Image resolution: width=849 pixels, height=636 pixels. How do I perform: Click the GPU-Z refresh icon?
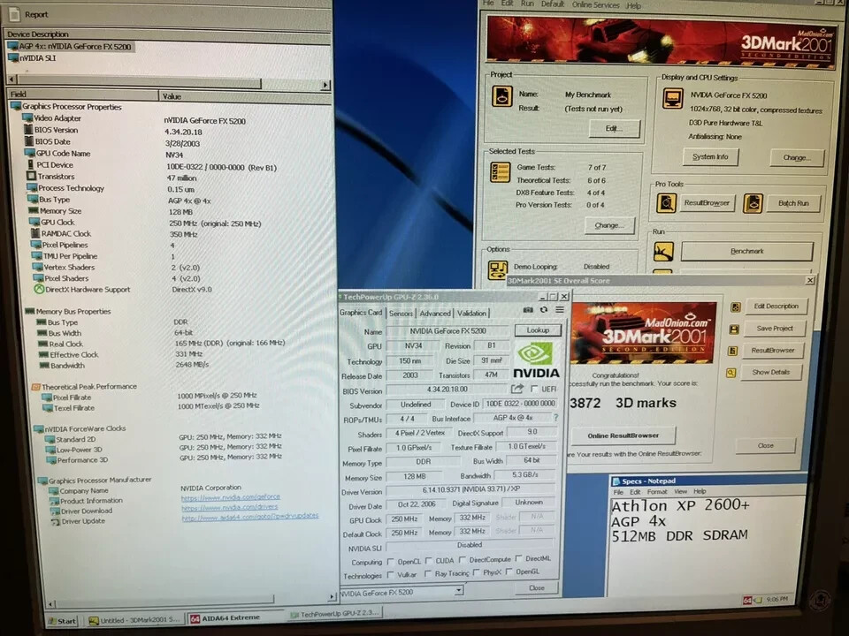[x=544, y=310]
